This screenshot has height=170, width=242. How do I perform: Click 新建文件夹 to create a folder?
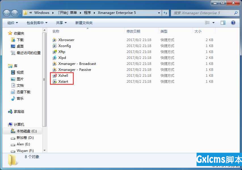point(84,23)
